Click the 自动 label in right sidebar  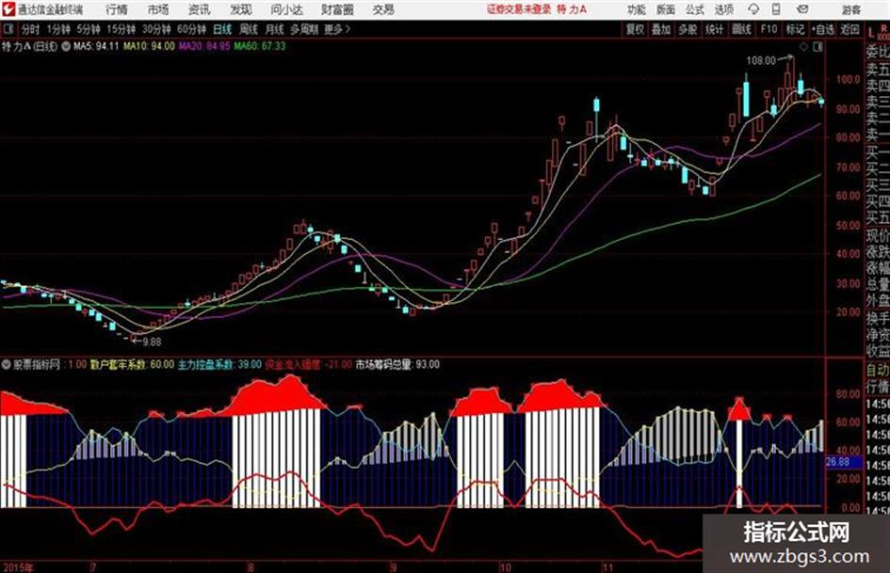[x=878, y=370]
